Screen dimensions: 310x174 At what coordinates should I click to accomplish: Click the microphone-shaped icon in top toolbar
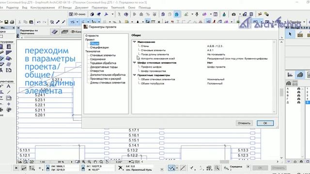(197, 14)
